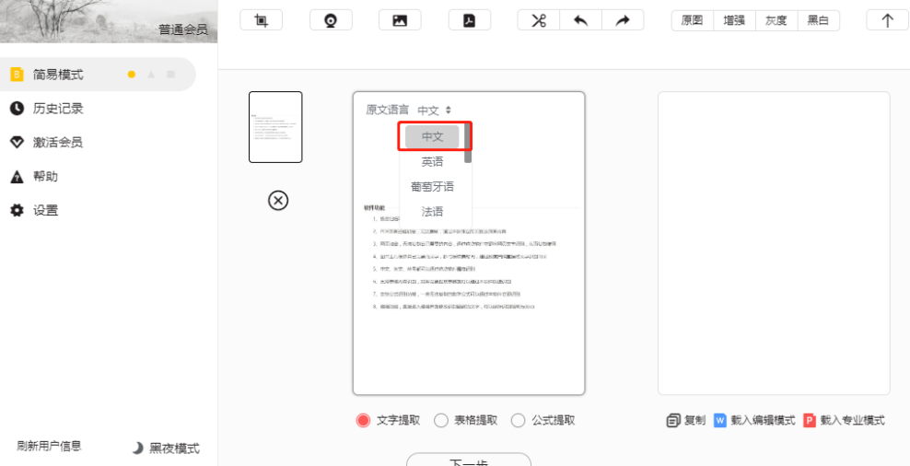Screen dimensions: 910x466
Task: Click the moon night mode icon
Action: pyautogui.click(x=137, y=448)
